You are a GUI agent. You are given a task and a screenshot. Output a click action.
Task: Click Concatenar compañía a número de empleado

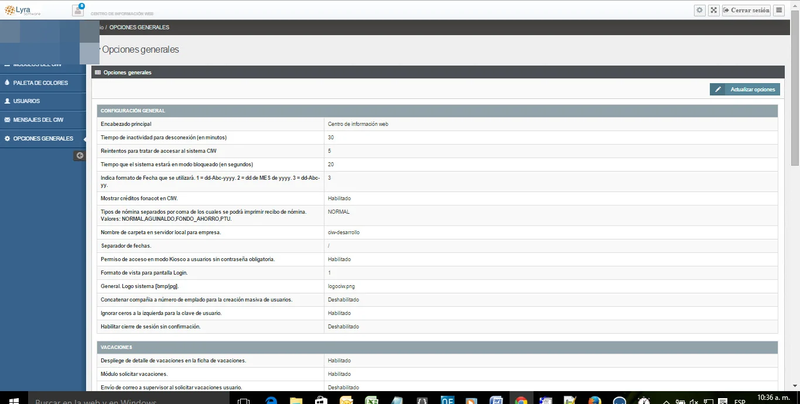click(x=196, y=300)
